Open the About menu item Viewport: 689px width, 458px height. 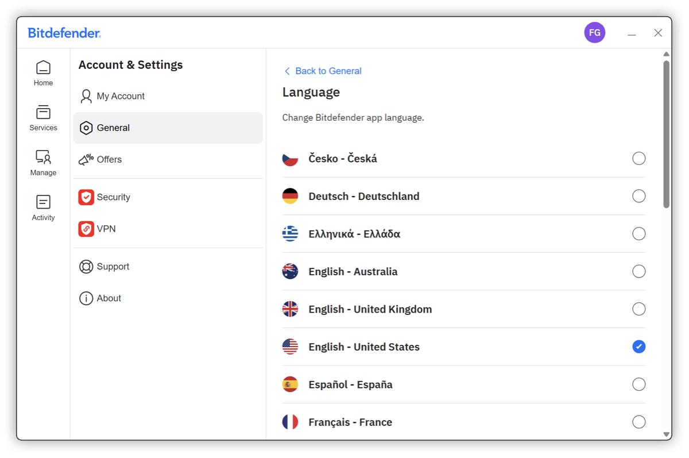(x=168, y=298)
